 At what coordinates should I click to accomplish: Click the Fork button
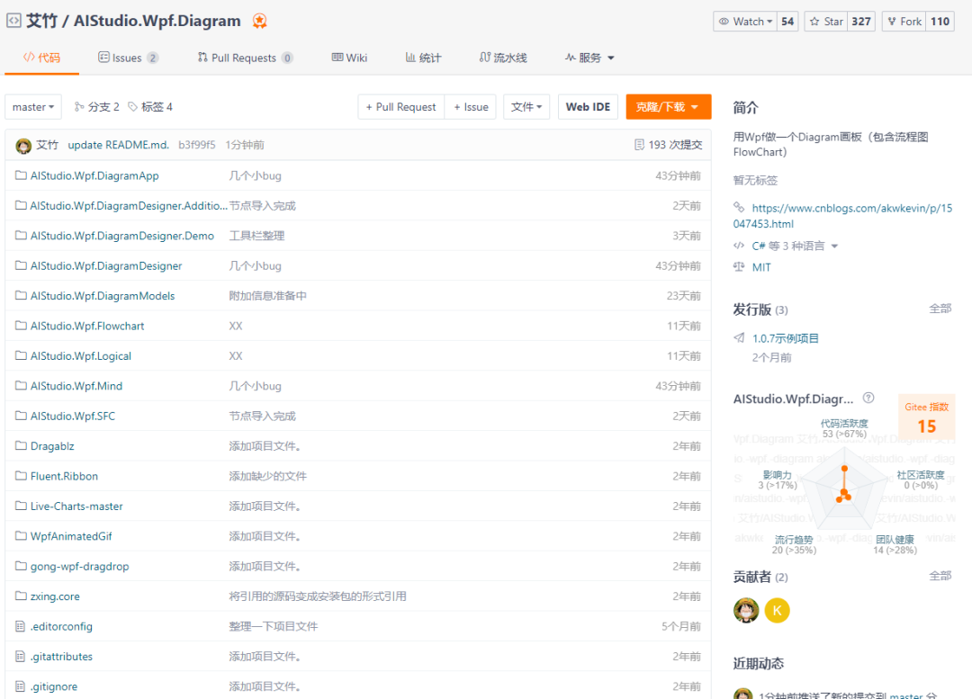click(x=904, y=22)
